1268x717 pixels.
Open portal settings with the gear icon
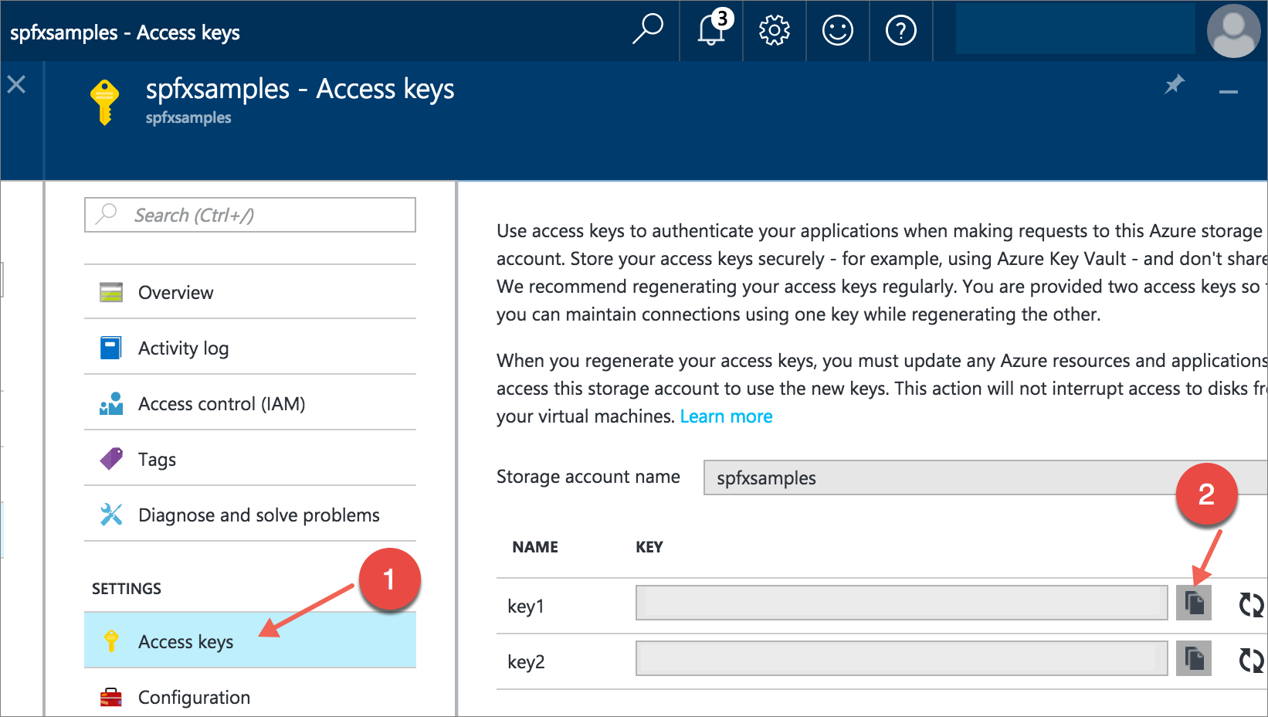(x=773, y=31)
